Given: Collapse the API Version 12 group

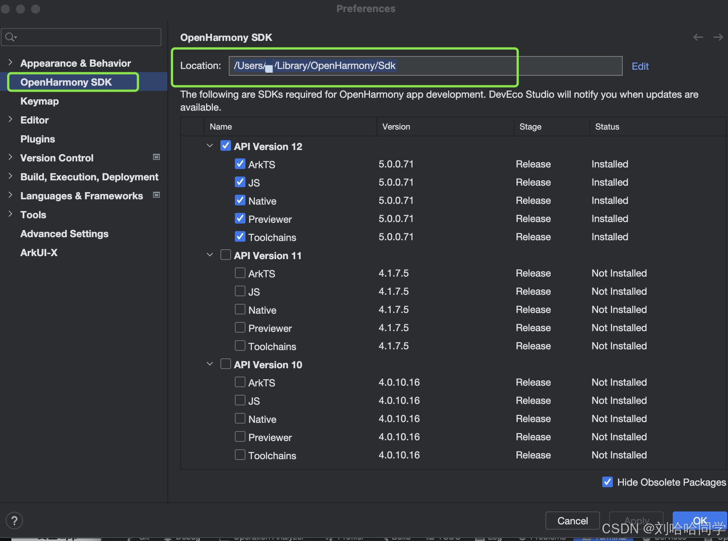Looking at the screenshot, I should (210, 146).
